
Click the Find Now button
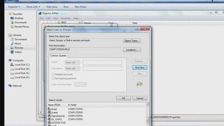(140, 68)
